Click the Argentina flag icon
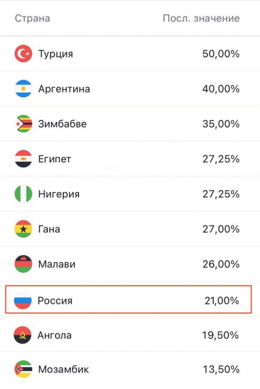The image size is (260, 389). (23, 89)
